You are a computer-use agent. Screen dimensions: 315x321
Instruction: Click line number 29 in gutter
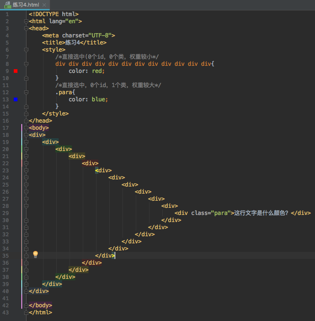point(6,214)
